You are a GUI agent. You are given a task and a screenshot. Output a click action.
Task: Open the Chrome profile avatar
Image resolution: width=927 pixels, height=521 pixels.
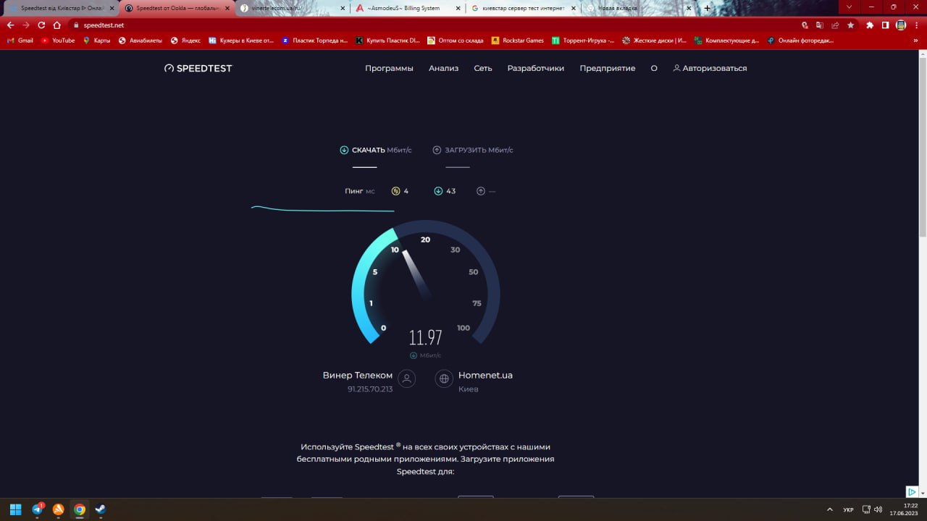click(x=901, y=25)
